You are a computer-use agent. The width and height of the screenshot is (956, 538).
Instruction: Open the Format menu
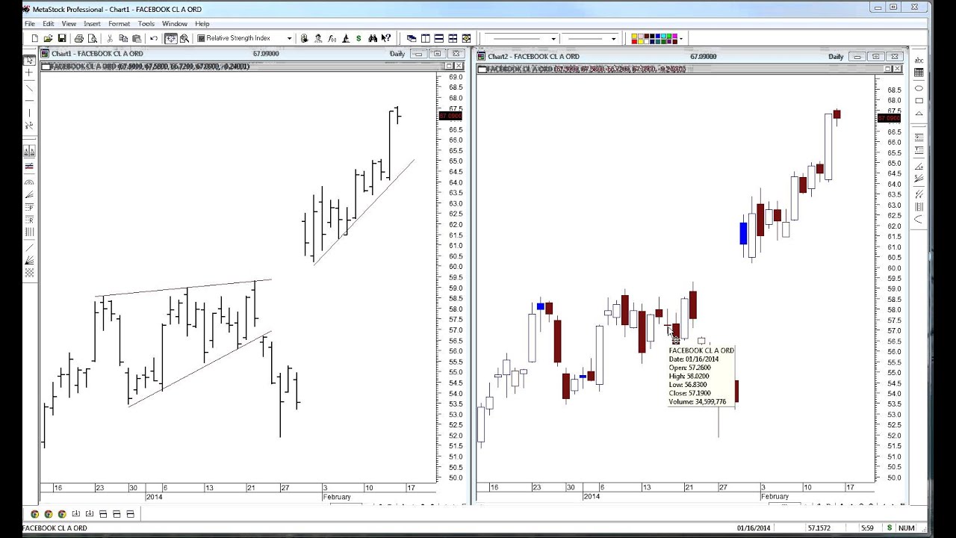119,23
